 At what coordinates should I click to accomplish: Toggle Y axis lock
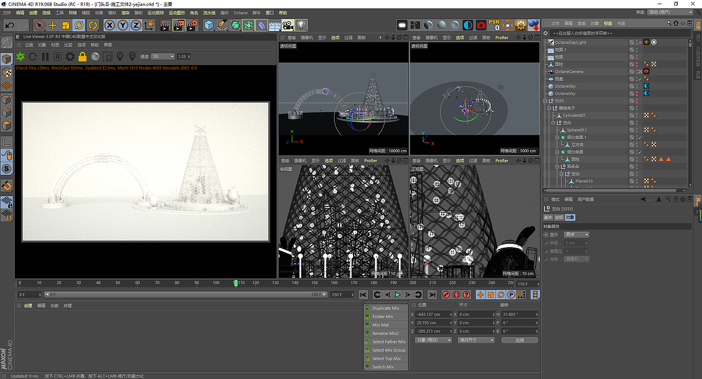point(123,25)
